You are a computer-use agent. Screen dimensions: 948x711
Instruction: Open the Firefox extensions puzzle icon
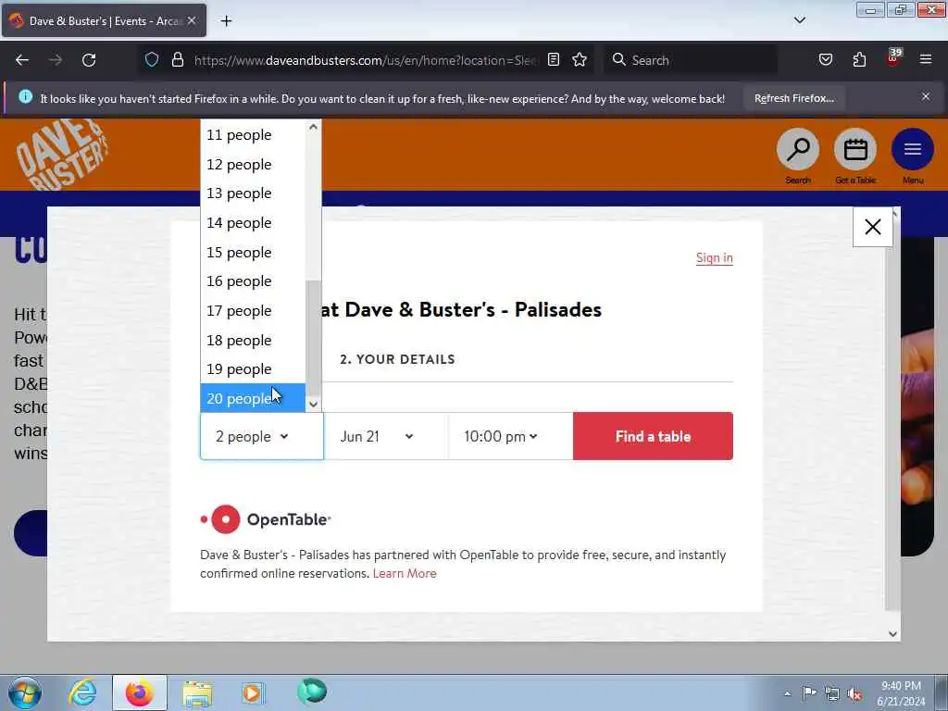(x=859, y=60)
